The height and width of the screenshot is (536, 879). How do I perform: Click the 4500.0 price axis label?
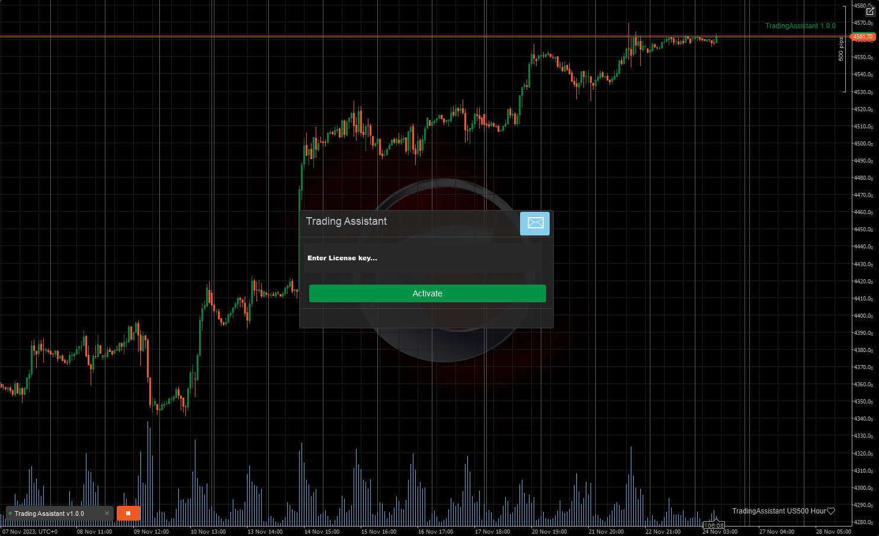pos(864,144)
